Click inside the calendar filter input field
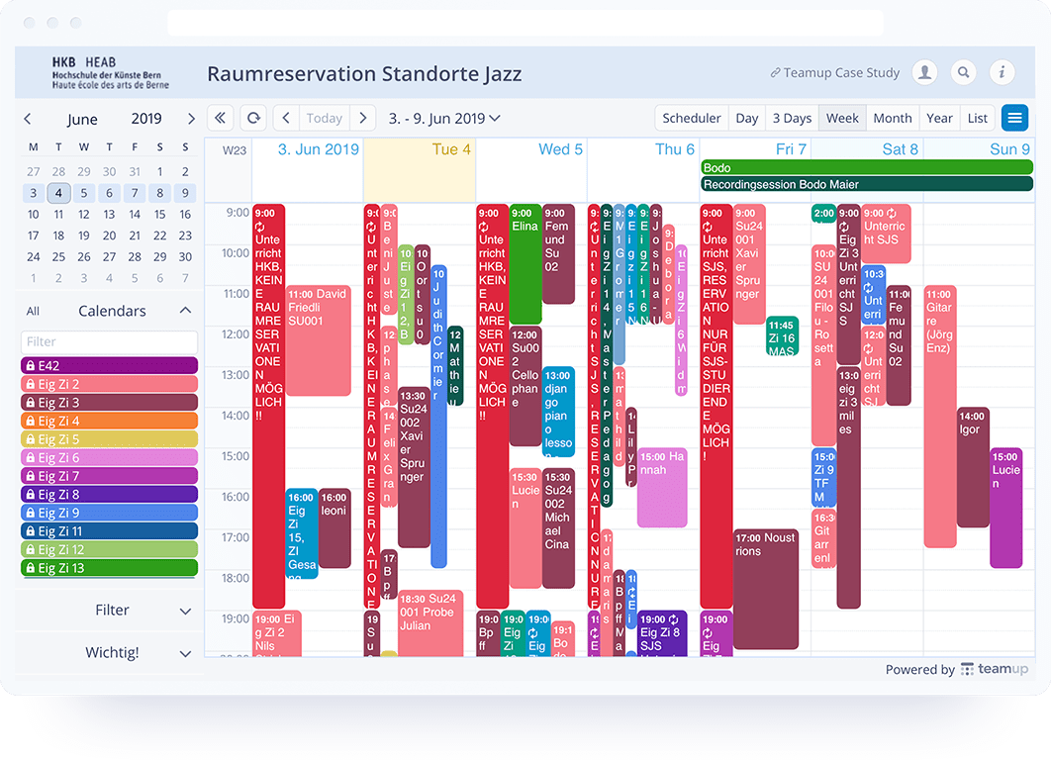Screen dimensions: 1051x760 [x=109, y=340]
